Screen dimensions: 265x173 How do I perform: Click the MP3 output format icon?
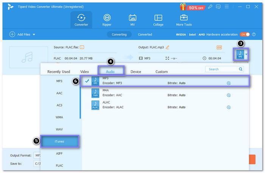[240, 54]
